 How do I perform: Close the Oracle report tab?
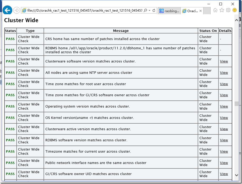click(x=201, y=11)
